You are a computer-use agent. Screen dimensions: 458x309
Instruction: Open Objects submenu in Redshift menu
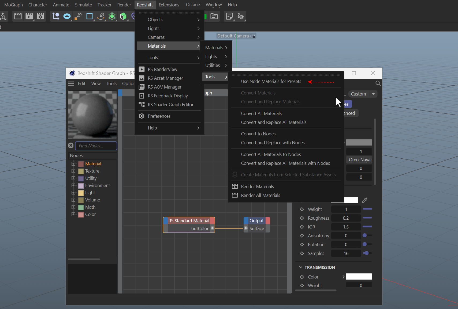coord(169,20)
